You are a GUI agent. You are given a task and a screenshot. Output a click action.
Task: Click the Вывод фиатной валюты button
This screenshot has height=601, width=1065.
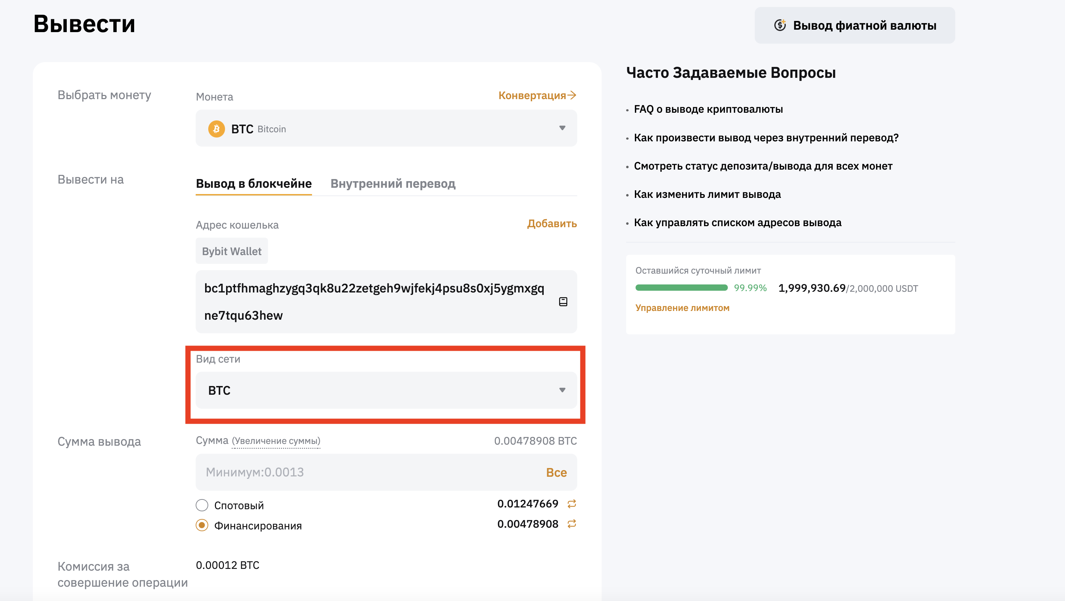tap(854, 25)
